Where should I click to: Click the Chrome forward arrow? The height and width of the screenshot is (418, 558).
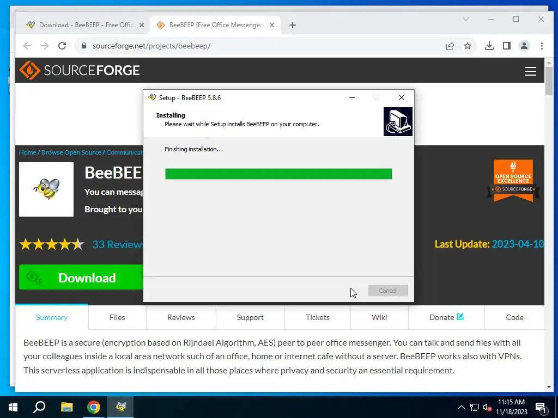45,46
